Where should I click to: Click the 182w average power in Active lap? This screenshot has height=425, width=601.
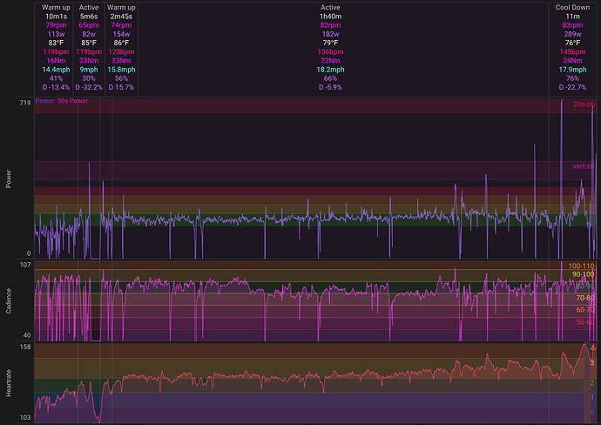pos(330,34)
